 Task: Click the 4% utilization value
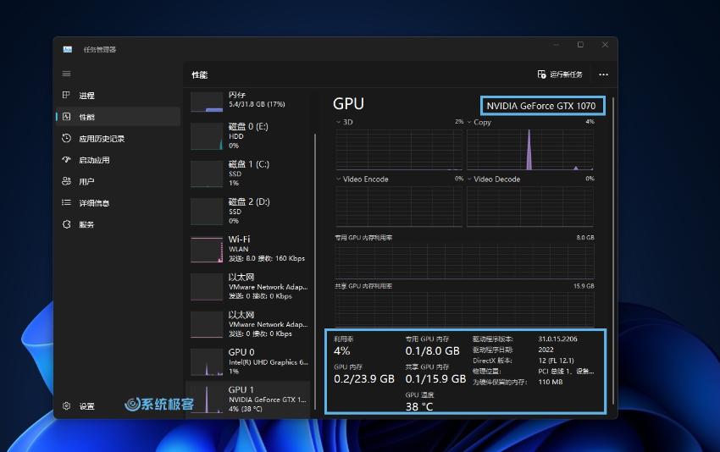(x=341, y=351)
